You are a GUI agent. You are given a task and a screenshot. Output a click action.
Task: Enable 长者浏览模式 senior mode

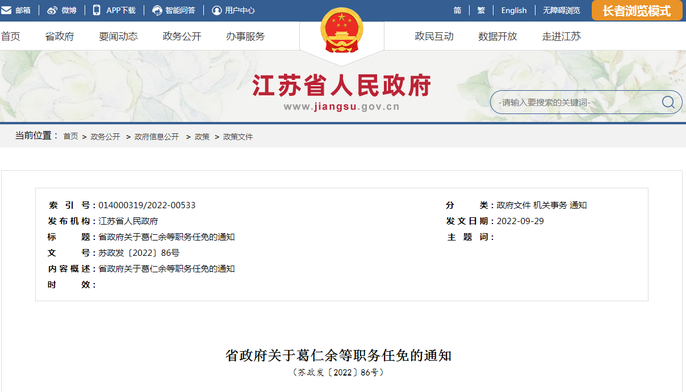637,11
